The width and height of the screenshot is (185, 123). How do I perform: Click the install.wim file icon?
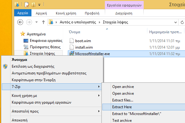[x=72, y=47]
